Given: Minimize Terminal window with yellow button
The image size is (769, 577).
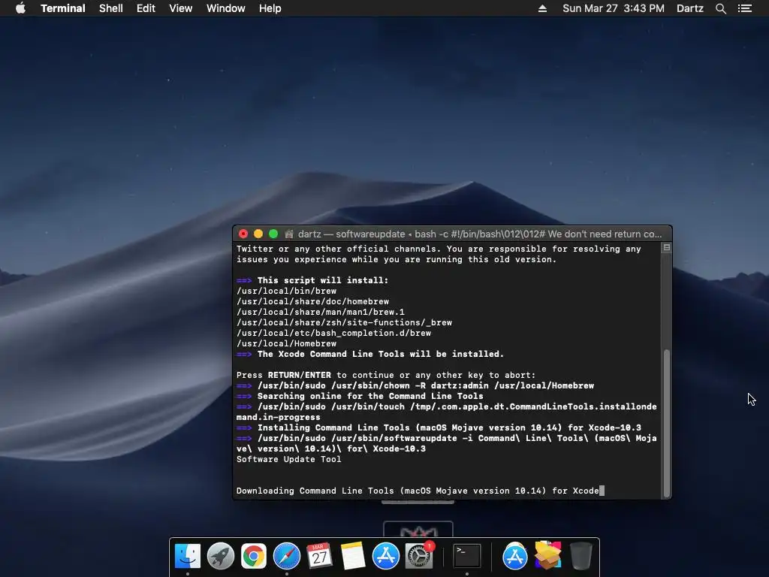Looking at the screenshot, I should 258,234.
